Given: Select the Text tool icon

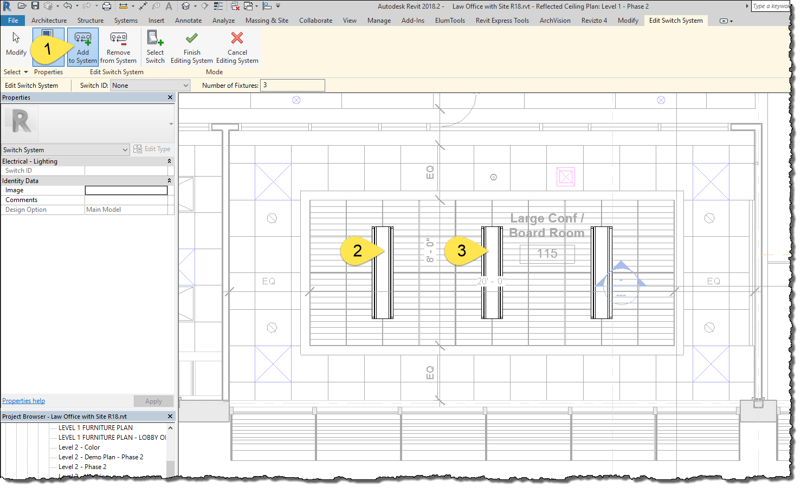Looking at the screenshot, I should pos(169,6).
